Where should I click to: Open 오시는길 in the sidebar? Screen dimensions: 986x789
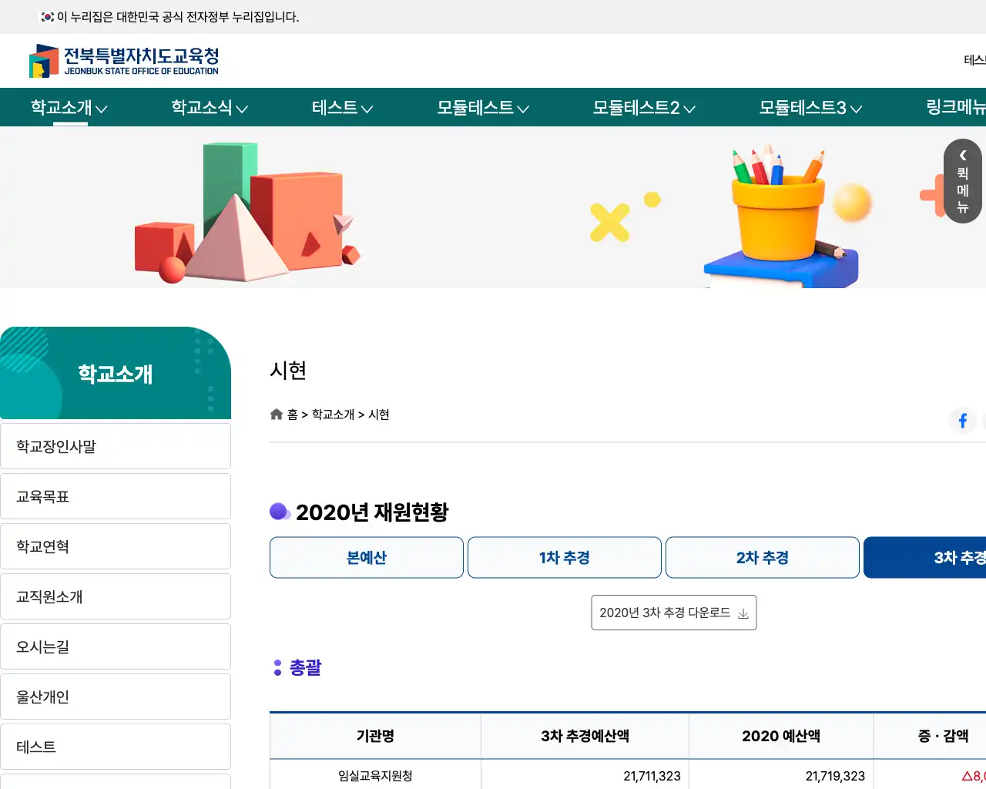[x=116, y=646]
